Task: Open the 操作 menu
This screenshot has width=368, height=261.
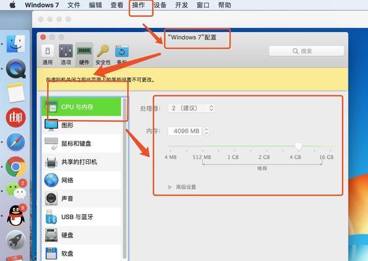Action: [138, 5]
